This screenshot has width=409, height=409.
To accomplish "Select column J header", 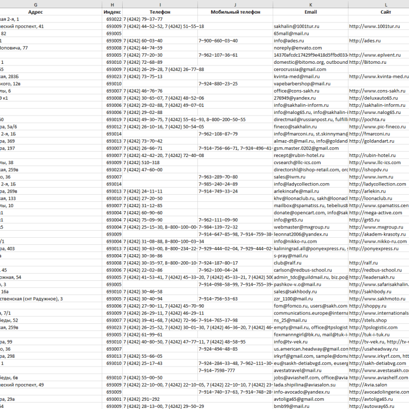I will (x=235, y=5).
